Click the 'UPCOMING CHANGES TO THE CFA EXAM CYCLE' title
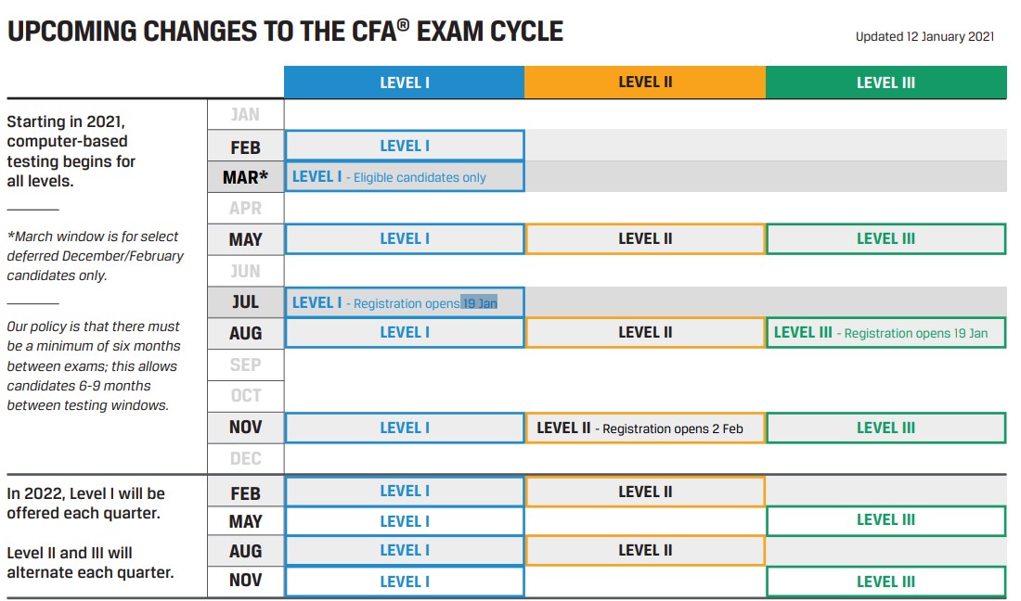Image resolution: width=1021 pixels, height=601 pixels. (x=285, y=32)
